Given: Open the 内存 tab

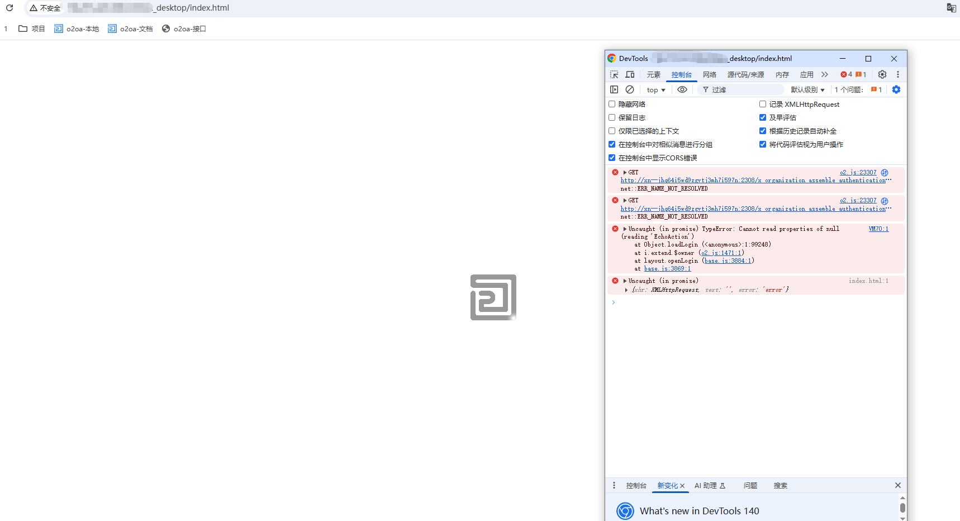Looking at the screenshot, I should [x=782, y=74].
